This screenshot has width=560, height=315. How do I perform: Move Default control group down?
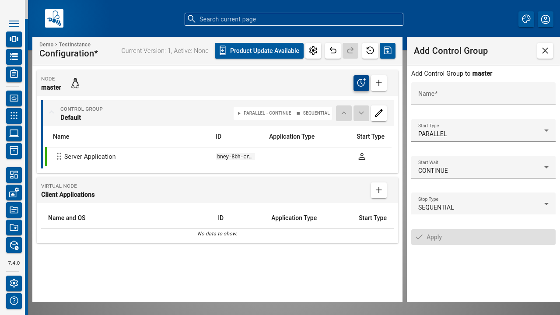coord(361,113)
